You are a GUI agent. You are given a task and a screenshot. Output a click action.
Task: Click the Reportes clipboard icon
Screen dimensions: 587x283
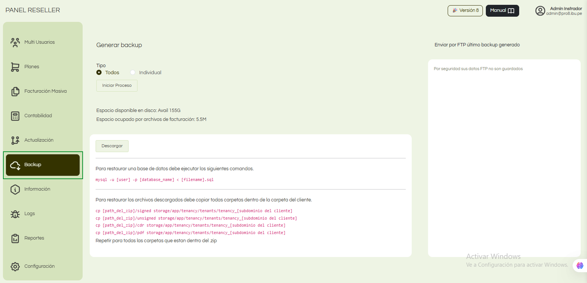coord(15,238)
